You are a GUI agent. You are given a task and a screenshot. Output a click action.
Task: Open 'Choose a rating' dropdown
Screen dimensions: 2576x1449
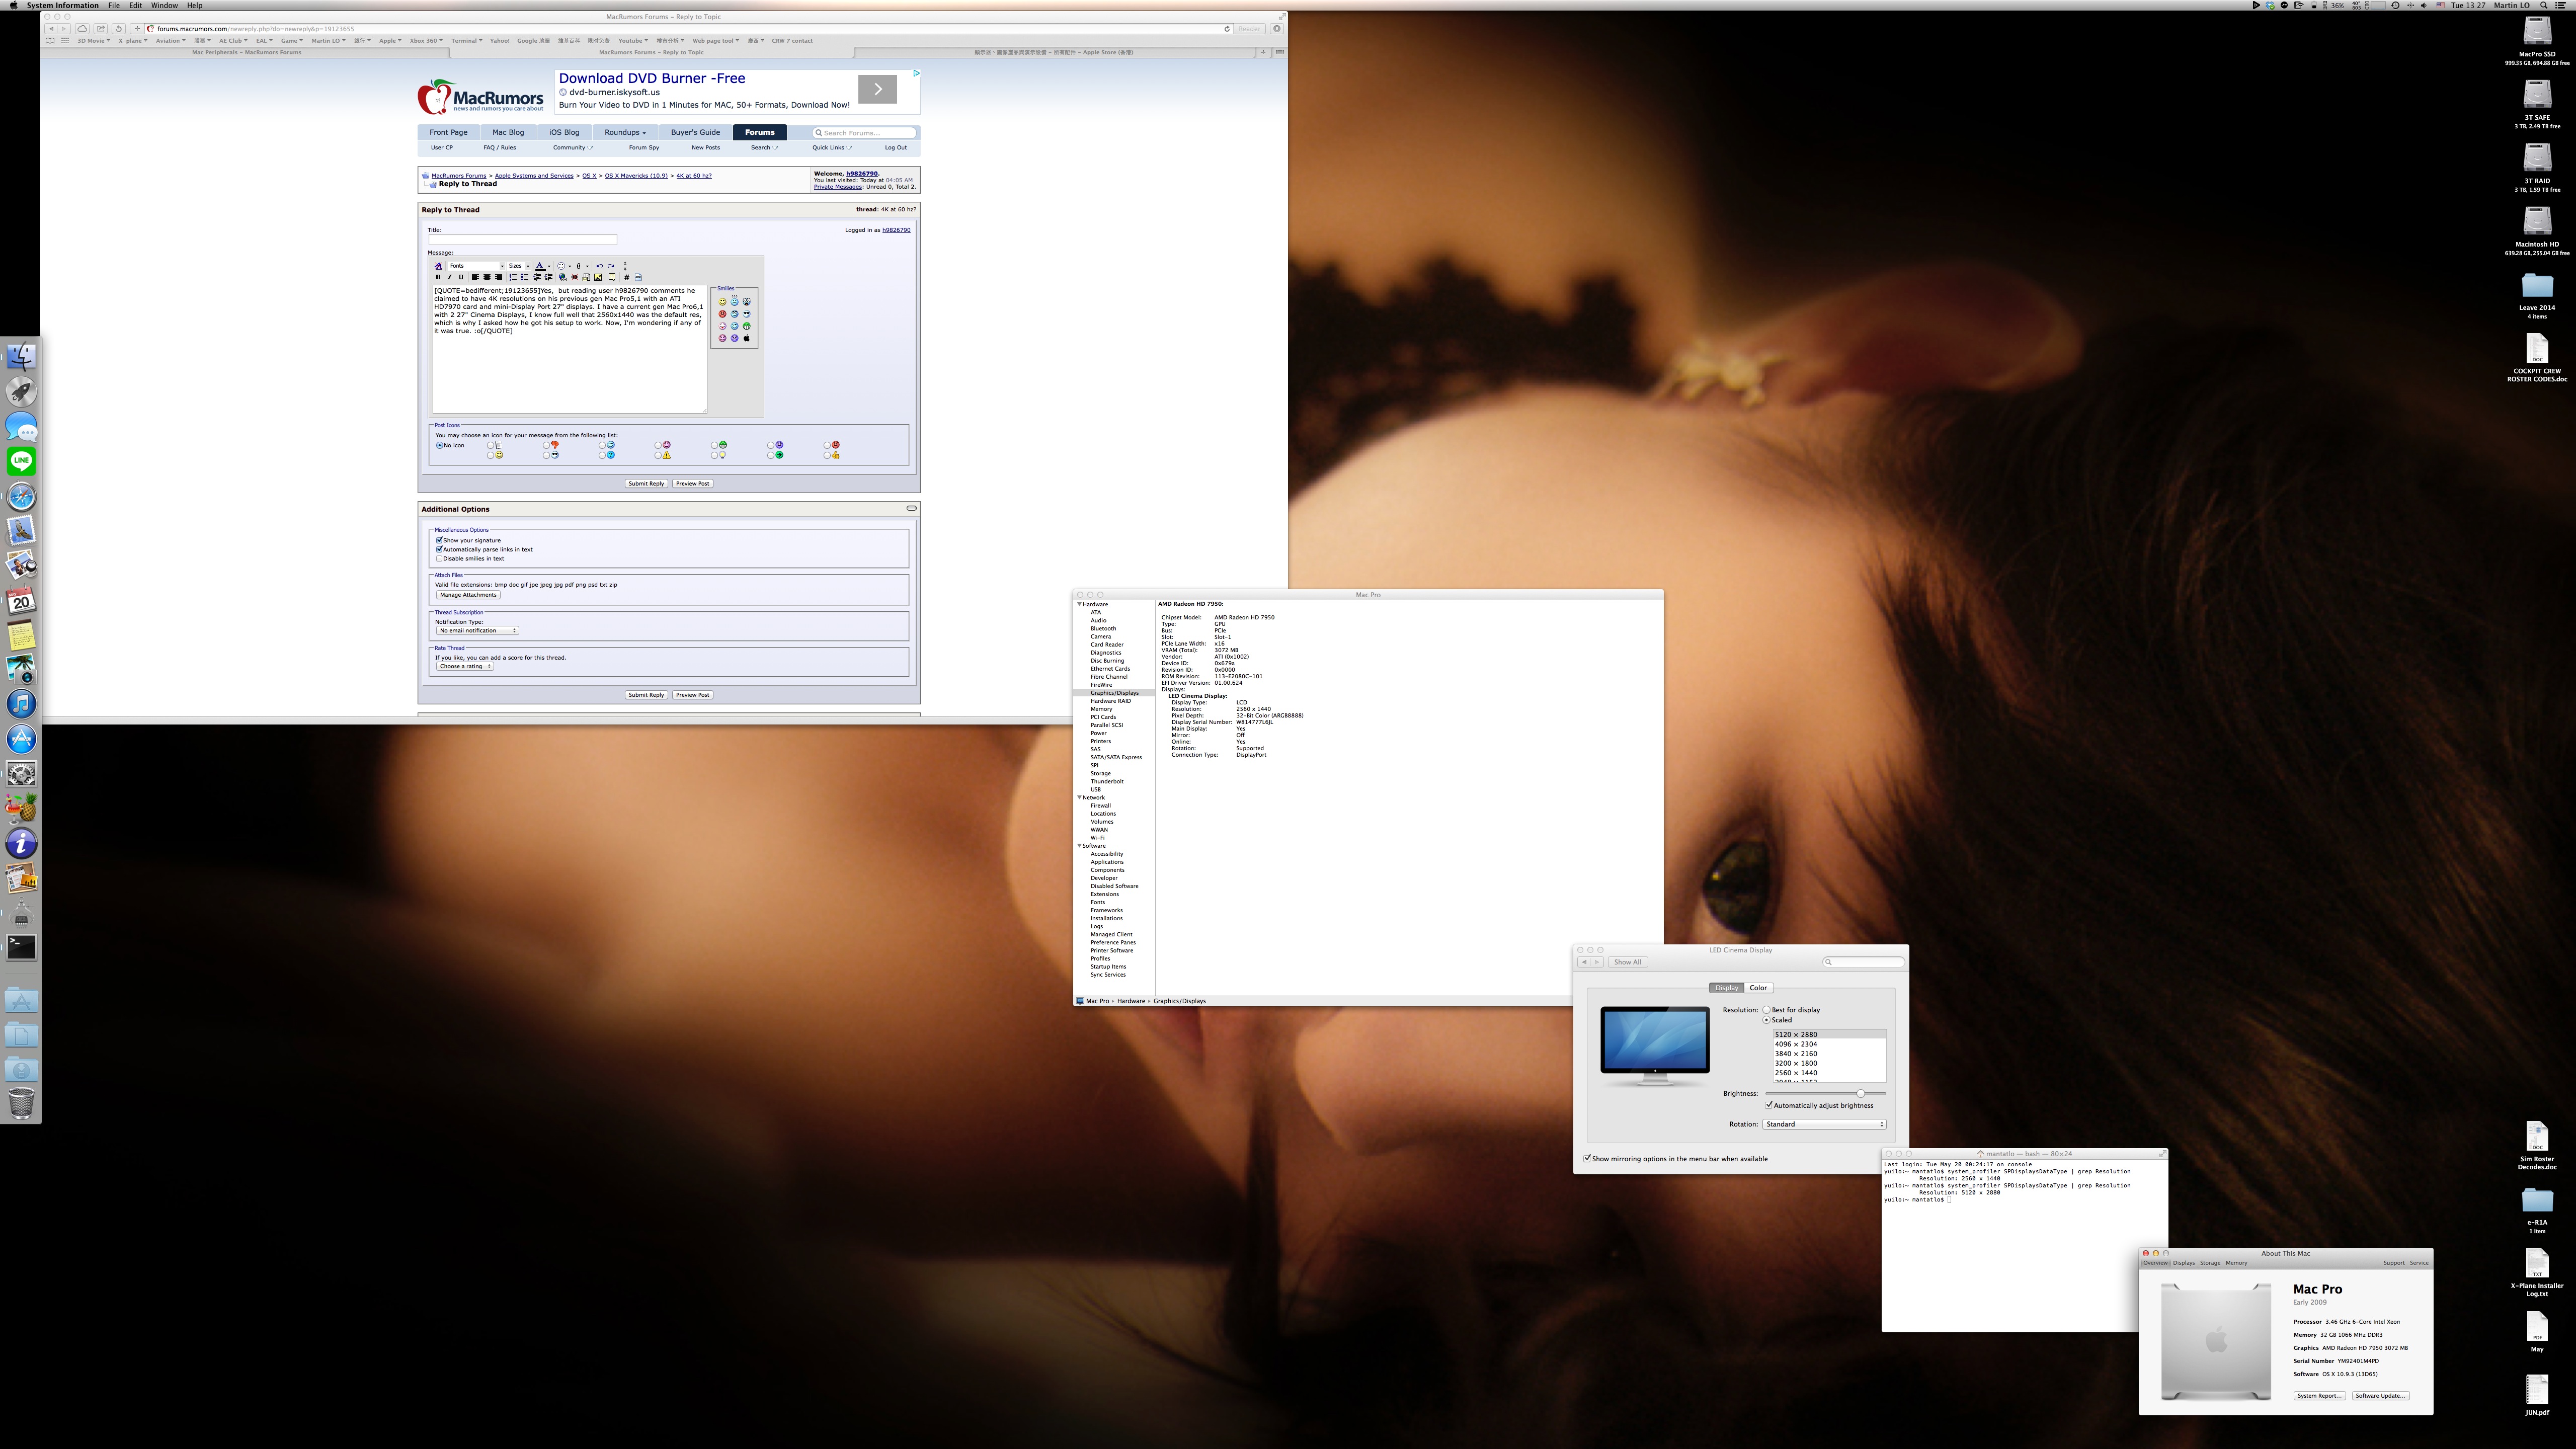click(x=464, y=666)
